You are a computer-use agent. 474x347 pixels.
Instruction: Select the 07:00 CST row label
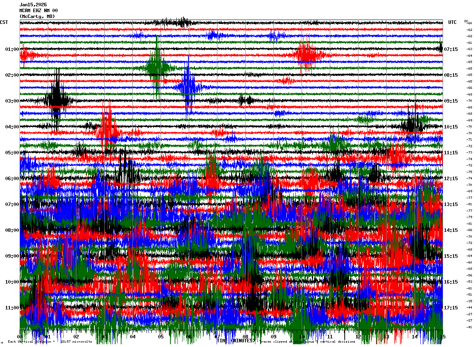(x=12, y=204)
